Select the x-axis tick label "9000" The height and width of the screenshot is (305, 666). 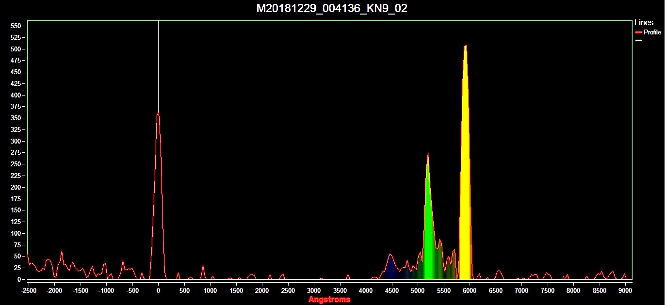pyautogui.click(x=625, y=290)
